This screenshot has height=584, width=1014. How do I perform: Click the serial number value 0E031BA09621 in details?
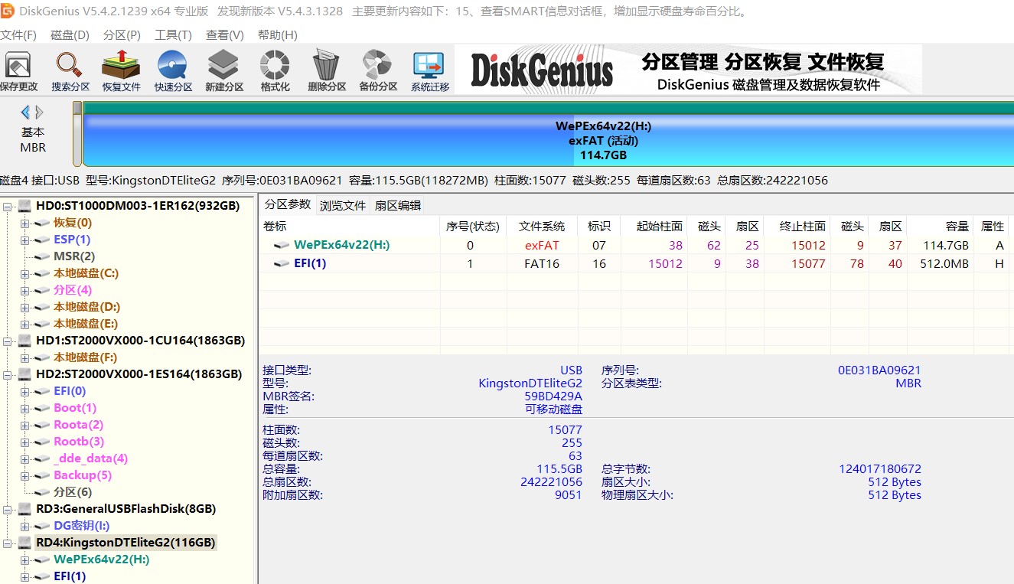point(879,370)
